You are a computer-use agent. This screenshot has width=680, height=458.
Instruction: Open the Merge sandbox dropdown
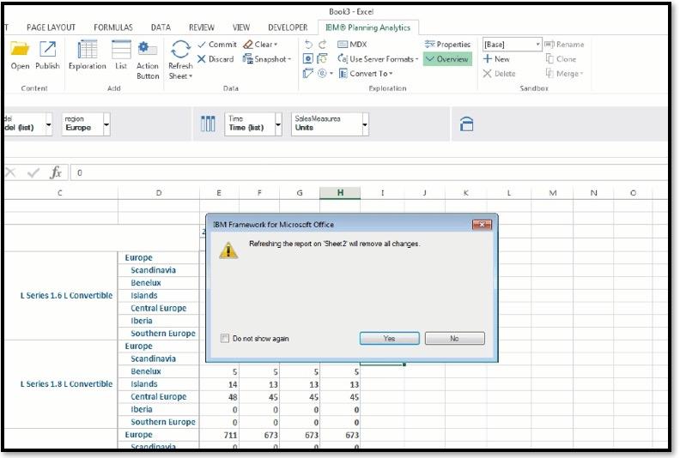click(564, 74)
